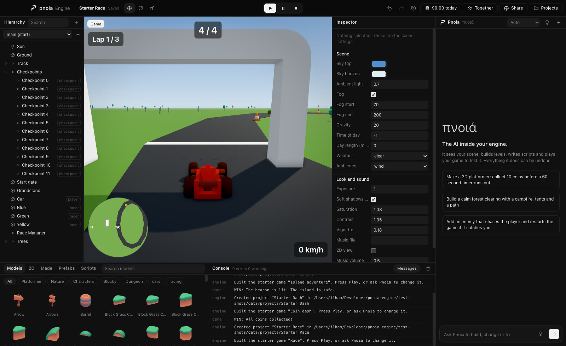Pause the running game
The image size is (566, 346).
pos(283,8)
